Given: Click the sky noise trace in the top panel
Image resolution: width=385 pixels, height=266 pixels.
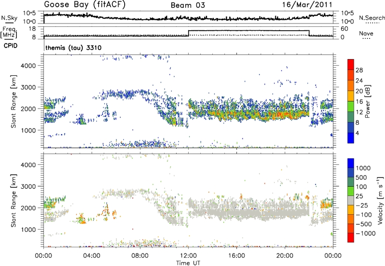Looking at the screenshot, I should coord(188,18).
